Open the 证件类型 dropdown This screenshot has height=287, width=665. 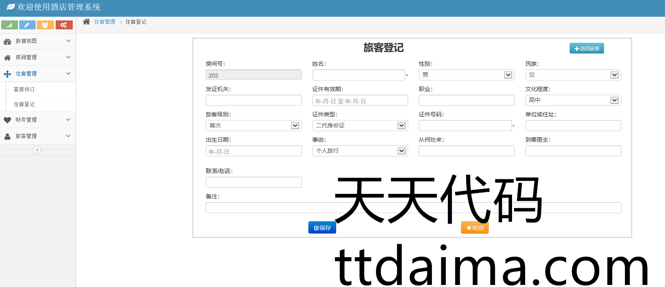tap(360, 126)
